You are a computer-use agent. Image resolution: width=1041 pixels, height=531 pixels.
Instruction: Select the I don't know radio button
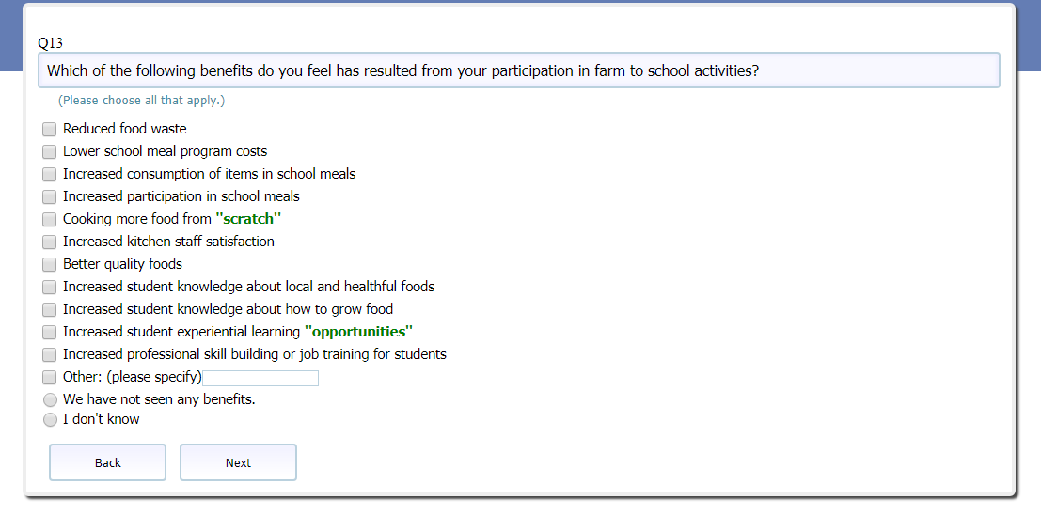pos(51,420)
